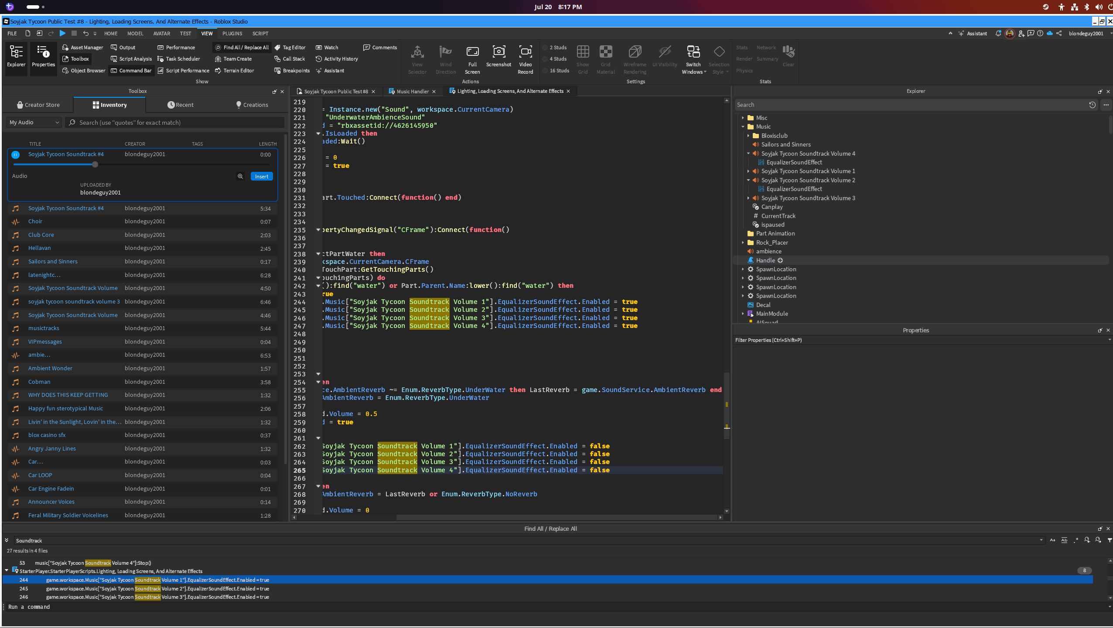The image size is (1113, 628).
Task: Expand the Misc folder in Explorer
Action: click(743, 118)
